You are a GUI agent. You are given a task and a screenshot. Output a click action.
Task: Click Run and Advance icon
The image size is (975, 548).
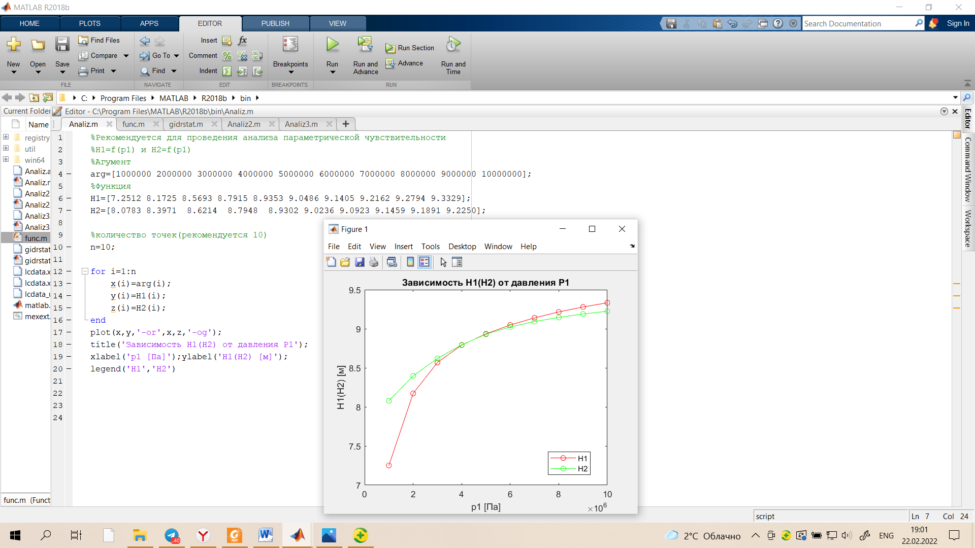[365, 45]
